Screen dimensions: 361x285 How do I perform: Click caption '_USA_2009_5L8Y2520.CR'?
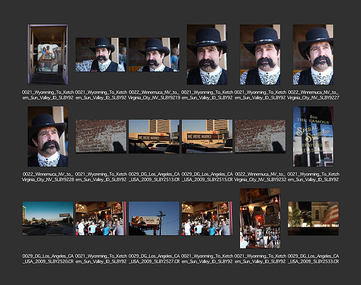click(x=48, y=262)
